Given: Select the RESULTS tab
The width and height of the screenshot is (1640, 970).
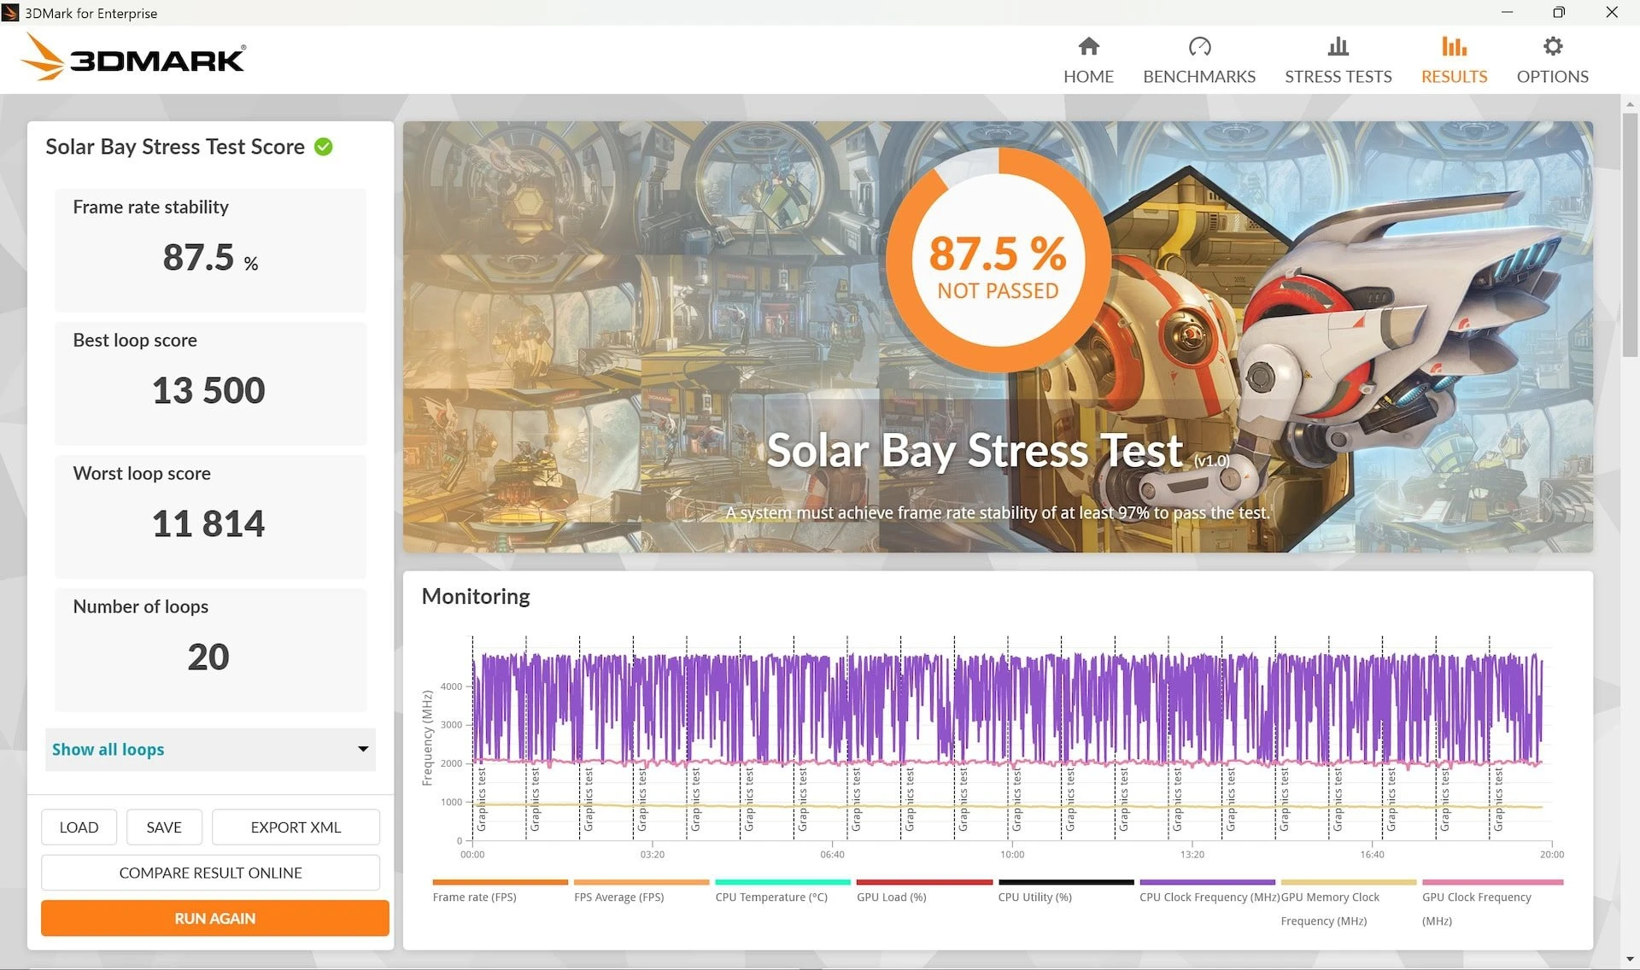Looking at the screenshot, I should pyautogui.click(x=1454, y=60).
